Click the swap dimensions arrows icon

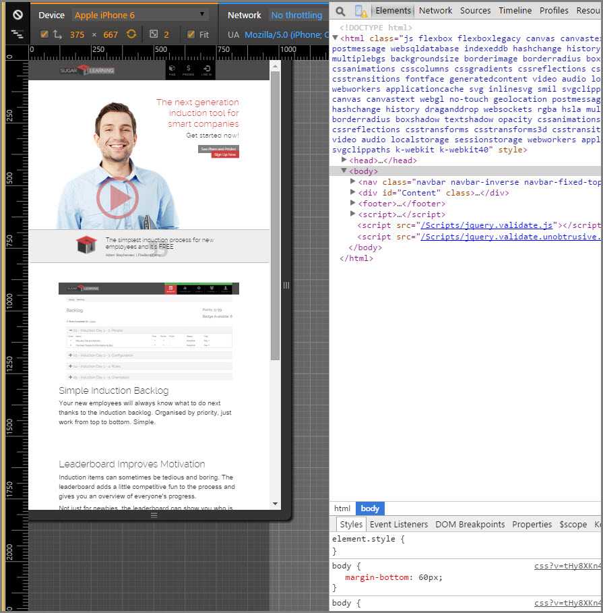tap(57, 34)
